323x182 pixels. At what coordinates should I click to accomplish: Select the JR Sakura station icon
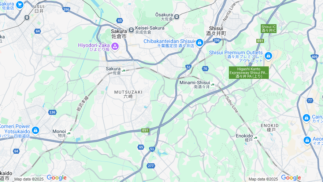124,70
